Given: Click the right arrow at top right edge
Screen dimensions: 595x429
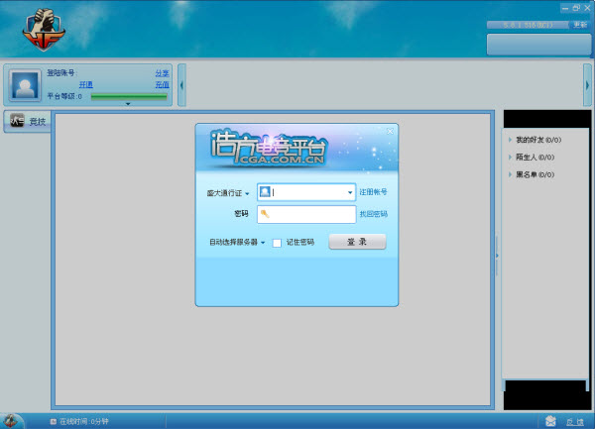Looking at the screenshot, I should [587, 85].
